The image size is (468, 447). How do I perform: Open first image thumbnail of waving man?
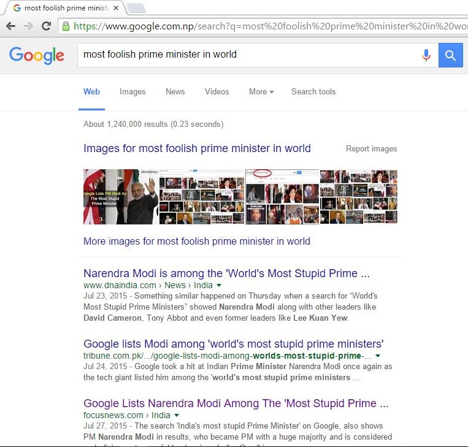pos(121,197)
